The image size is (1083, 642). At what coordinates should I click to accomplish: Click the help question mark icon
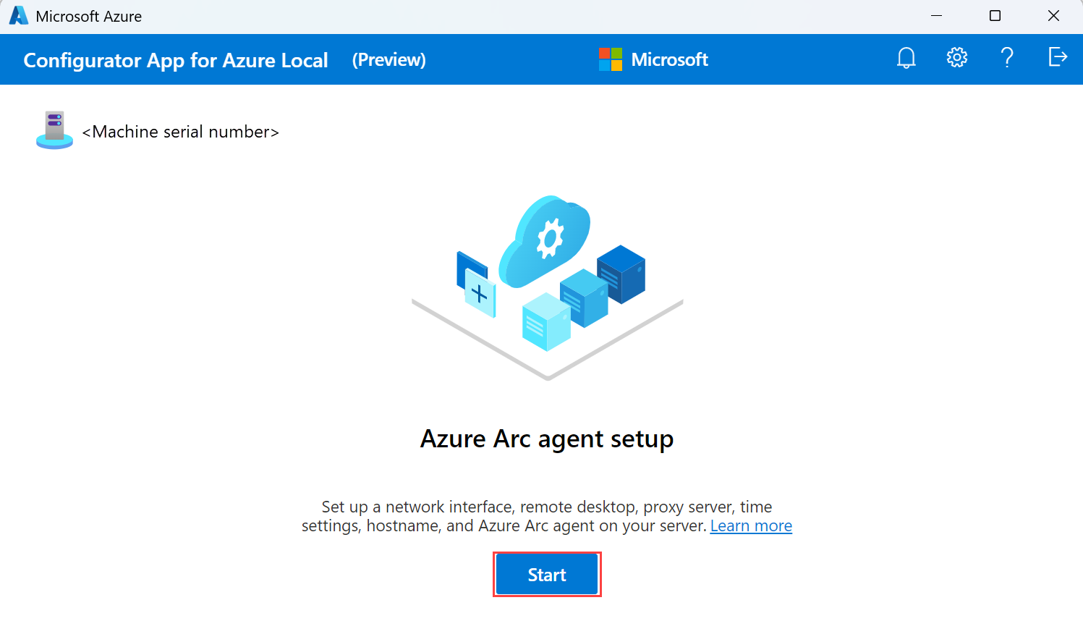pos(1006,58)
